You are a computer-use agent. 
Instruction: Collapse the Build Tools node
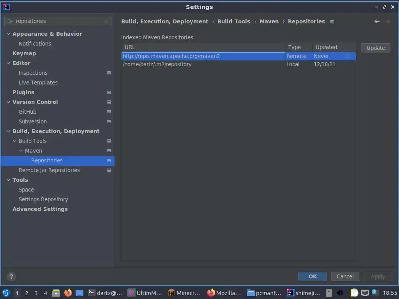click(x=14, y=141)
